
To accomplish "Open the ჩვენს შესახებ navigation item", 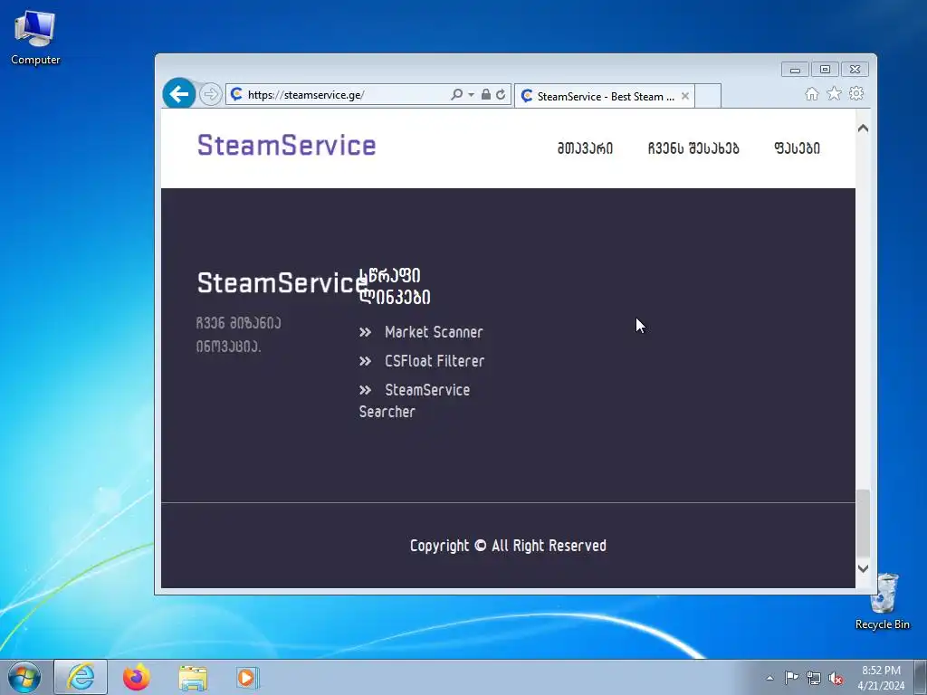I will 693,148.
